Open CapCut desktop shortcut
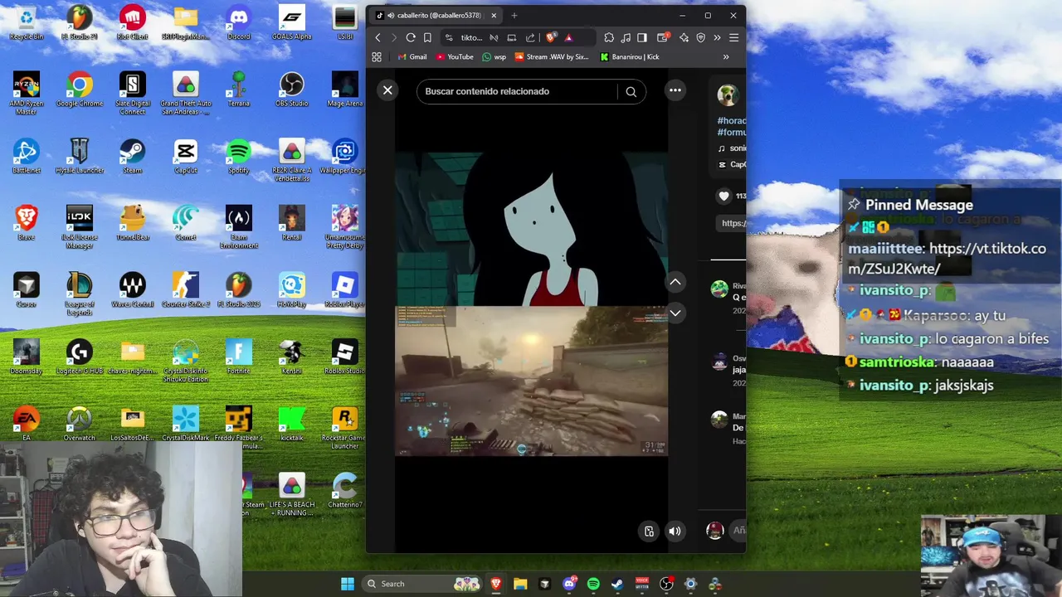 coord(186,157)
